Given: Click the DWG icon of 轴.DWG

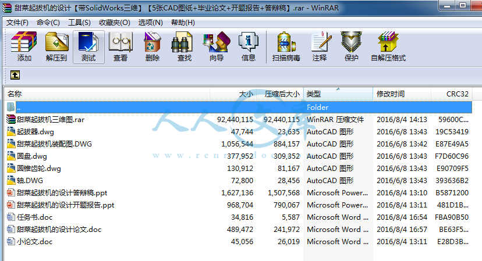Looking at the screenshot, I should pyautogui.click(x=11, y=181).
